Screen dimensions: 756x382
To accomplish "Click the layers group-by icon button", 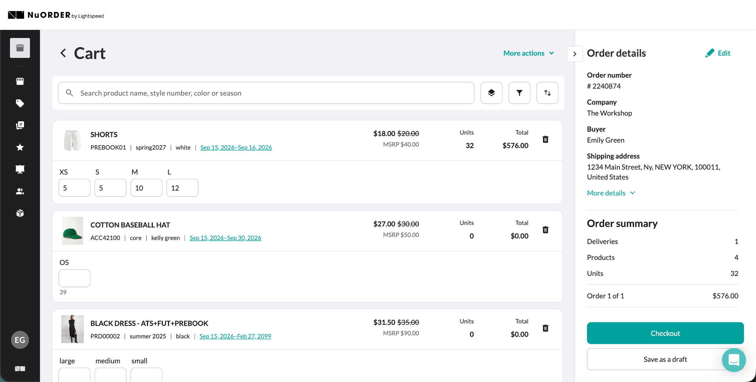I will pos(491,93).
